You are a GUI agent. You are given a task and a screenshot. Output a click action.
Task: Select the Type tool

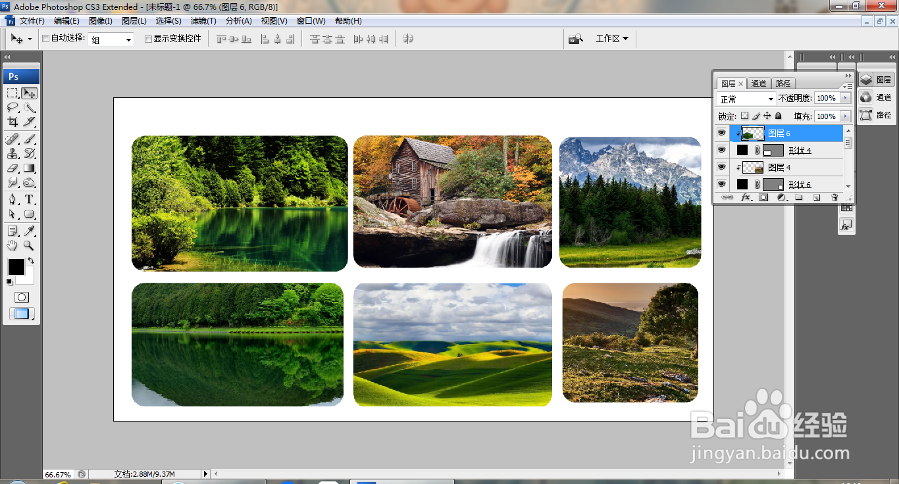pos(29,199)
